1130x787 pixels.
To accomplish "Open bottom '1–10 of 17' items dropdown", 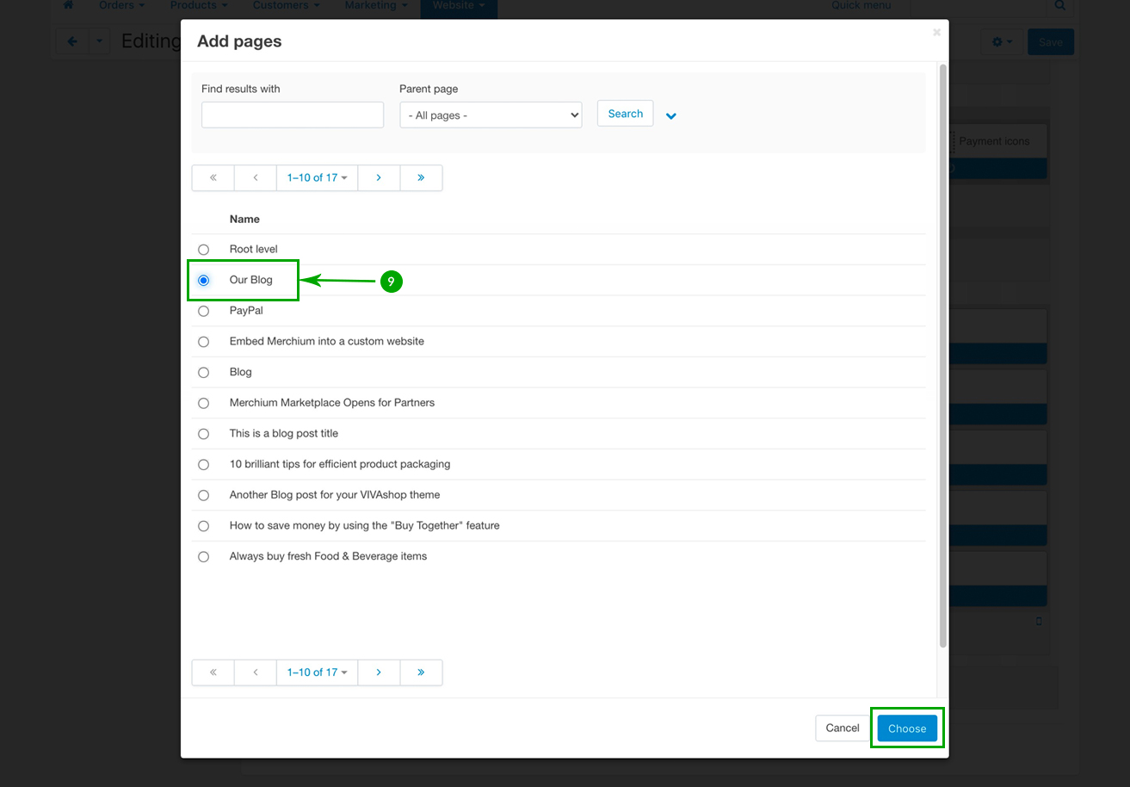I will (317, 672).
